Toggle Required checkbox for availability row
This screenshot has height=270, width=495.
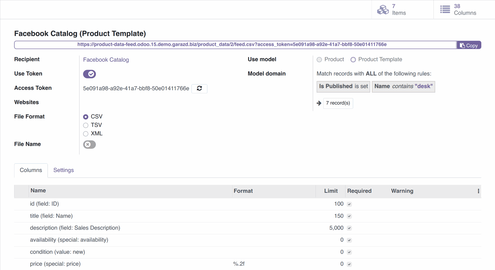[349, 240]
